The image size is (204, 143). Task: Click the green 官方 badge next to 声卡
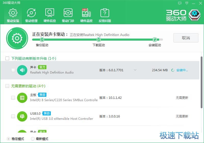pos(42,67)
